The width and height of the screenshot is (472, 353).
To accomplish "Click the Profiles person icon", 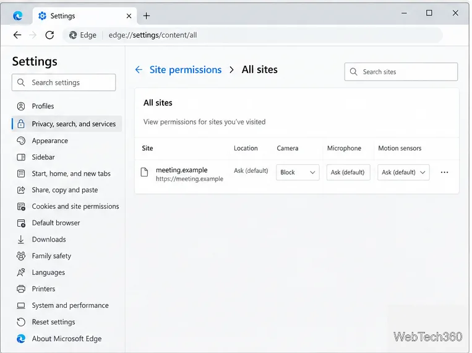I will tap(21, 106).
